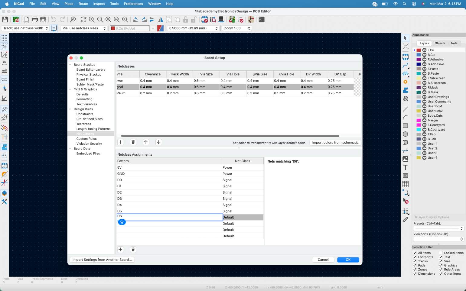Collapse the Text & Graphics tree section
466x291 pixels.
[x=70, y=89]
